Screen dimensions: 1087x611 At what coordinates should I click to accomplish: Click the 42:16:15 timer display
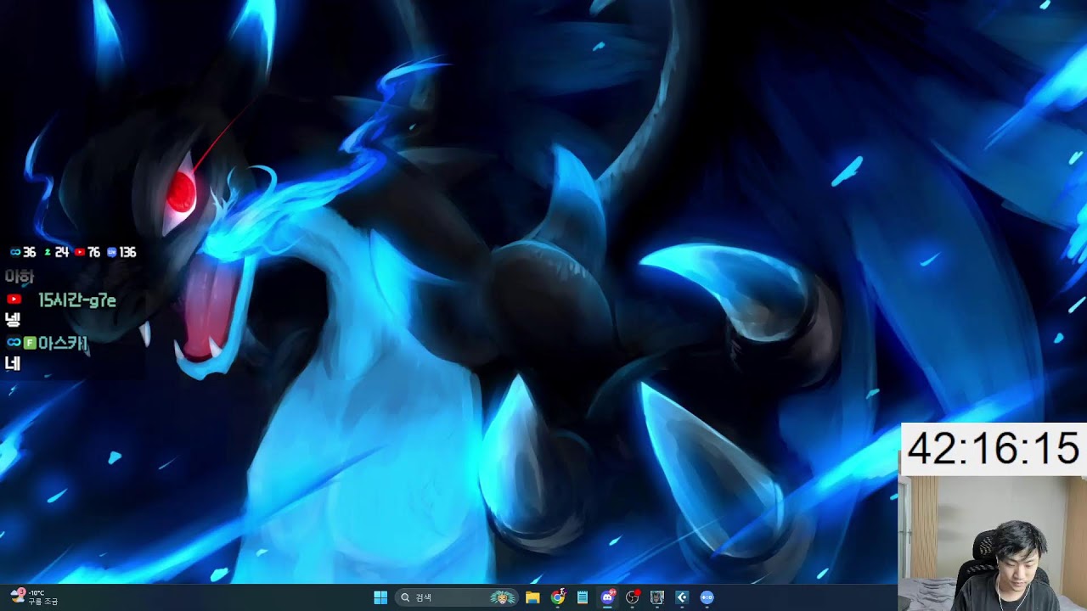pyautogui.click(x=993, y=449)
